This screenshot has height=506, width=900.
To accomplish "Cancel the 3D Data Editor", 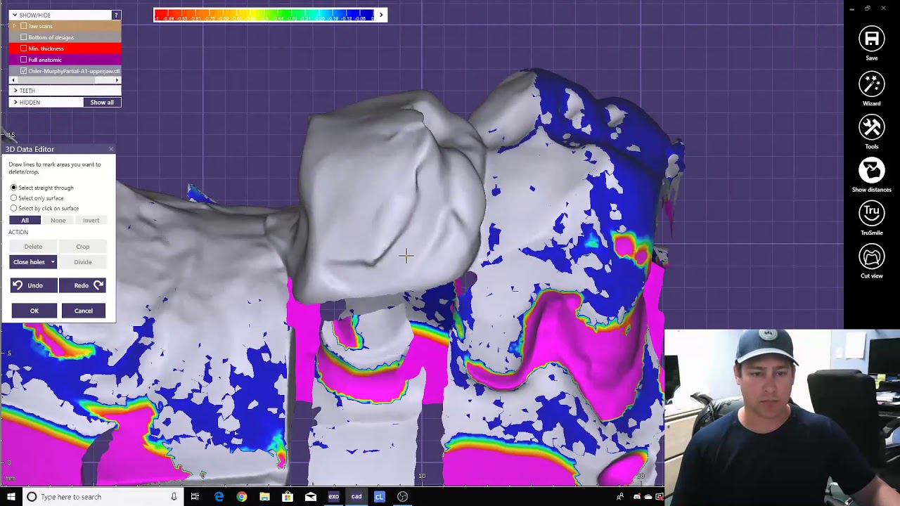I will point(84,311).
